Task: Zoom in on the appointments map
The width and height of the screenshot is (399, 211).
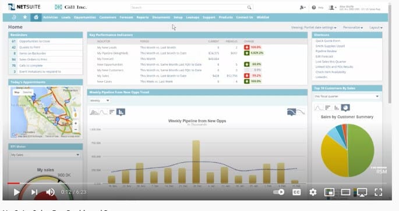Action: pos(76,123)
